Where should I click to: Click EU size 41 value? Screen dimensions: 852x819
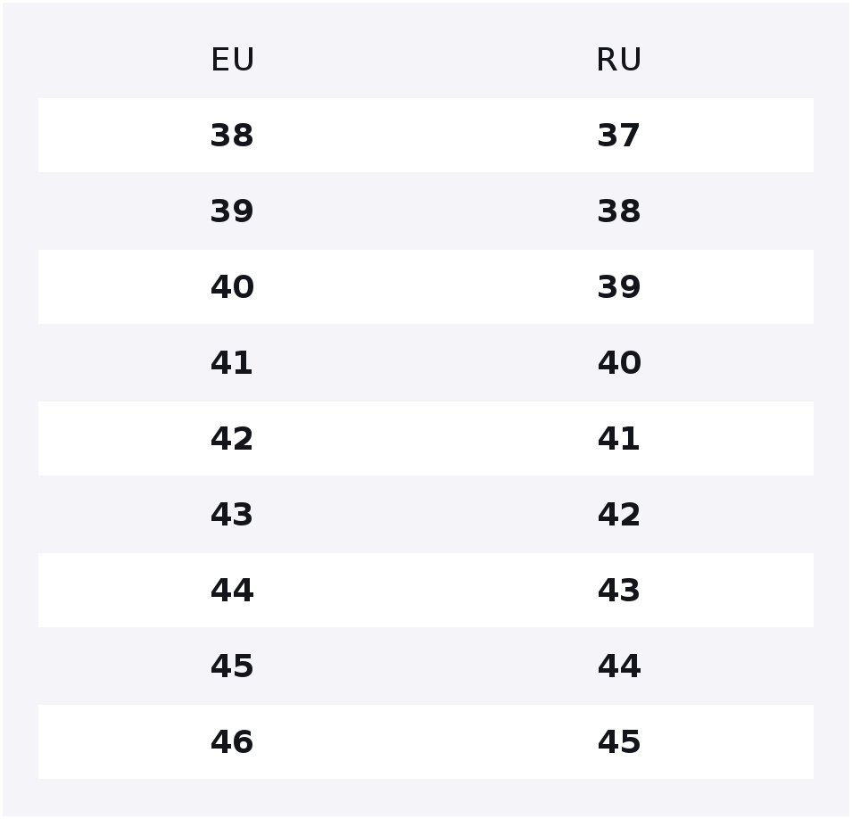click(232, 363)
